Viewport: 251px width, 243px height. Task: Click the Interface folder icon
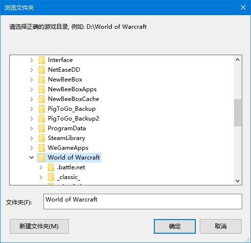coord(42,60)
